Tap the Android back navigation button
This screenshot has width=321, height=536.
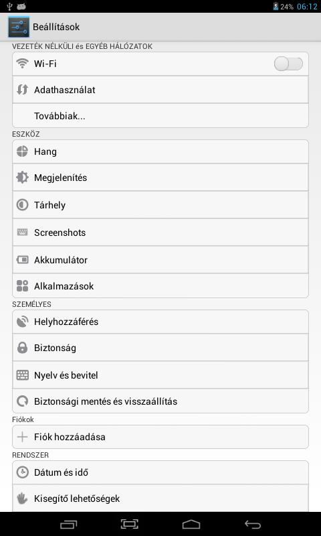click(253, 525)
